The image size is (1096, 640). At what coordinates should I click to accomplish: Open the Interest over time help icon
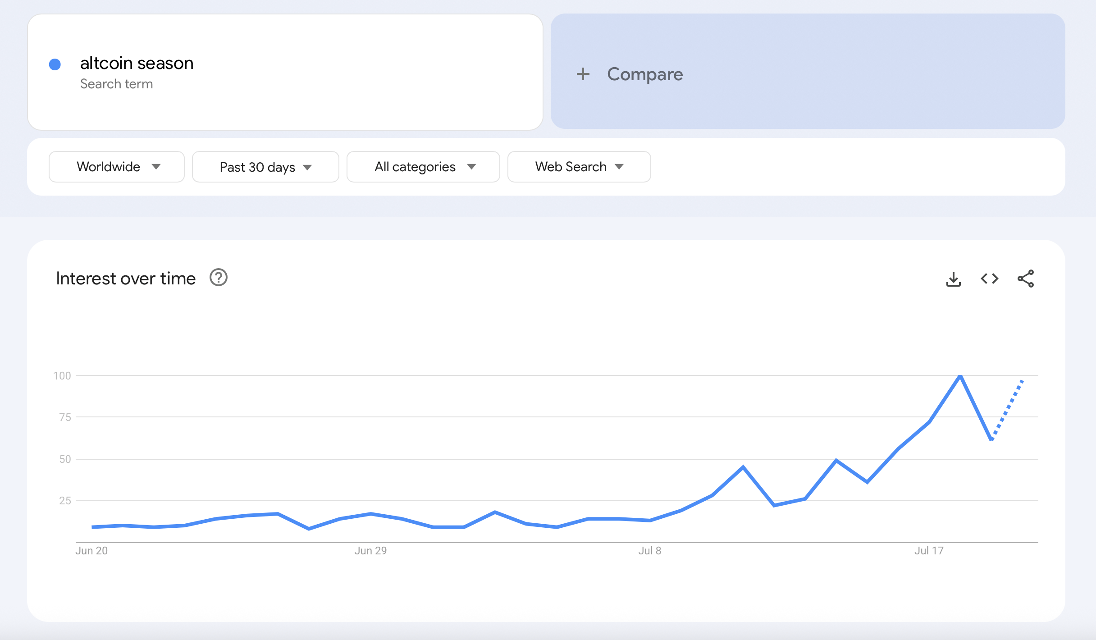point(219,278)
